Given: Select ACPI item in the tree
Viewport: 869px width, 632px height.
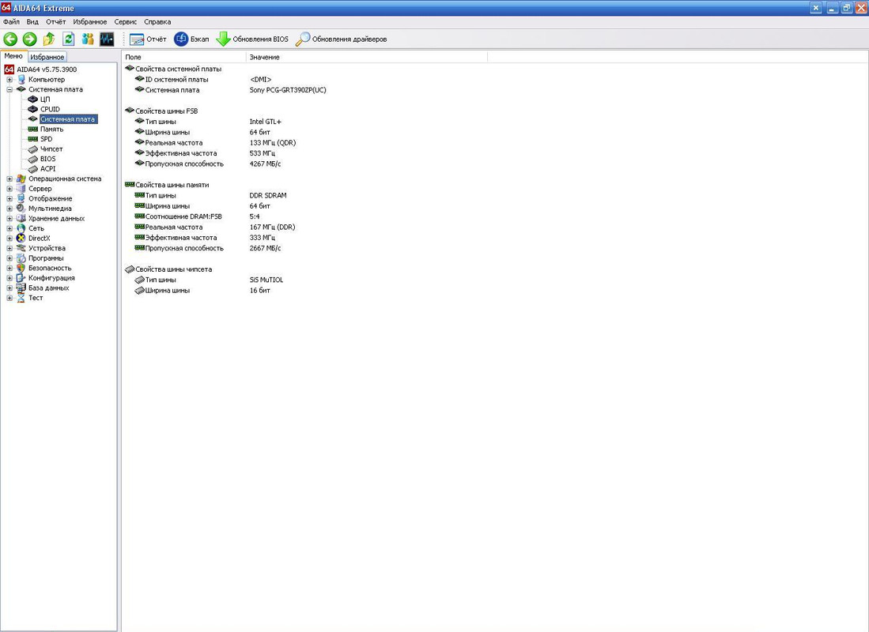Looking at the screenshot, I should click(47, 169).
